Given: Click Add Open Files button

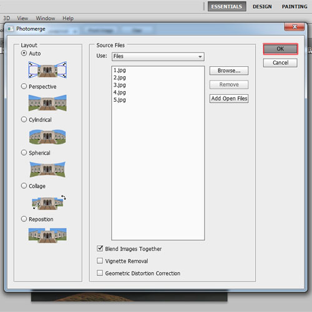Looking at the screenshot, I should coord(229,99).
